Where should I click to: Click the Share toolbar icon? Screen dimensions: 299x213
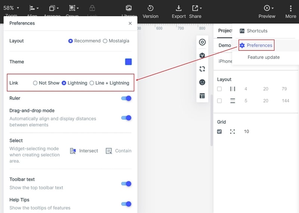point(195,8)
